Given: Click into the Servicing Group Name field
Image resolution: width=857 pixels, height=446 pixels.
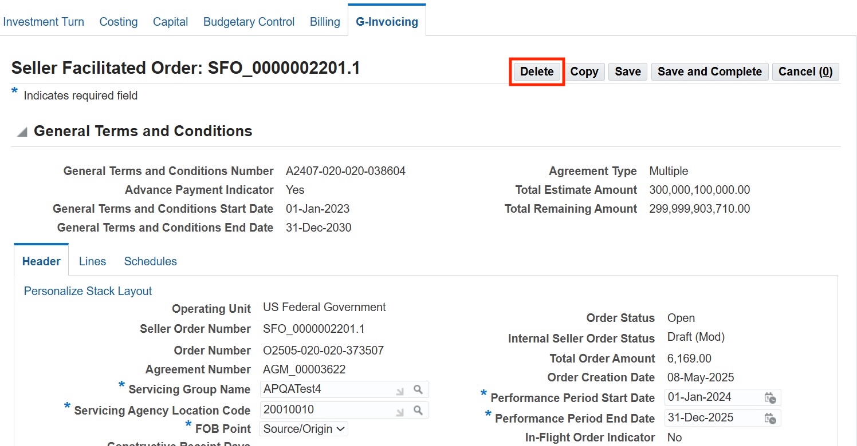Looking at the screenshot, I should coord(327,390).
